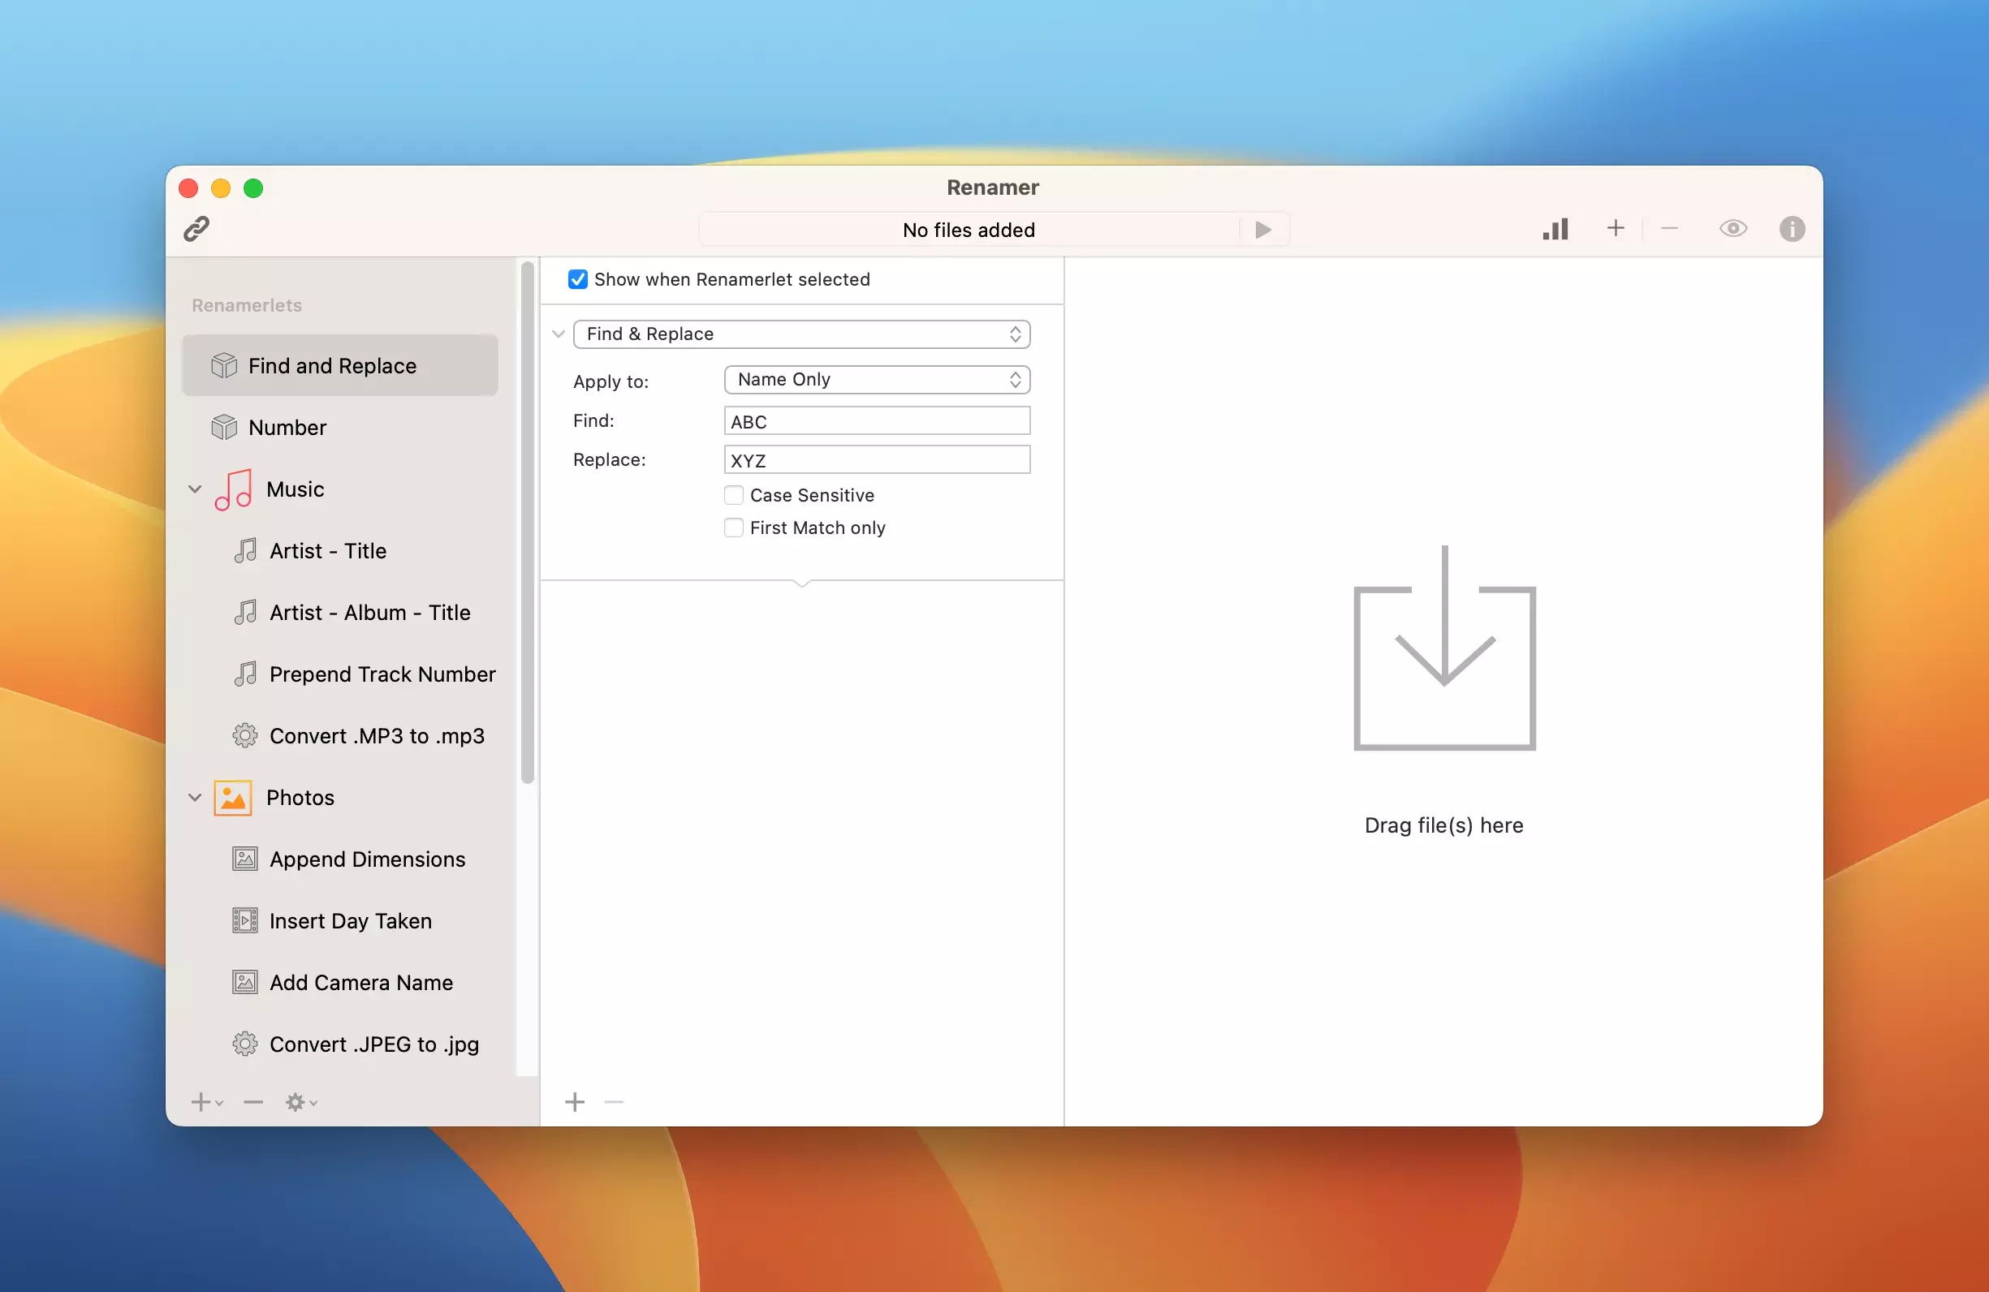Enable First Match only checkbox
Screen dimensions: 1989x1292
pos(734,528)
